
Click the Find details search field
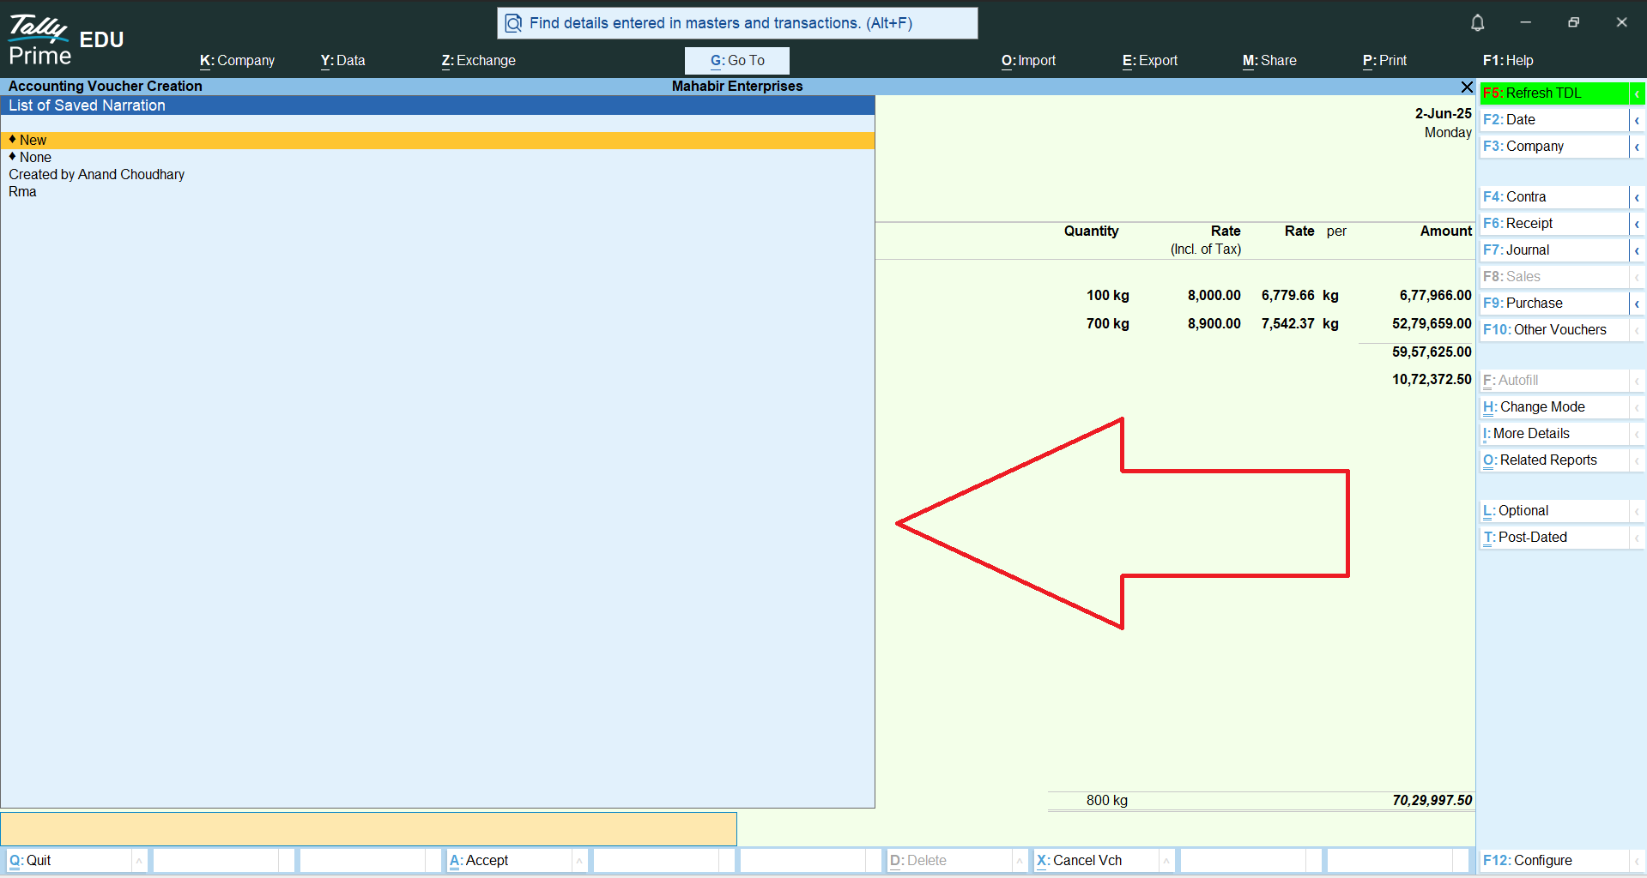[x=737, y=23]
